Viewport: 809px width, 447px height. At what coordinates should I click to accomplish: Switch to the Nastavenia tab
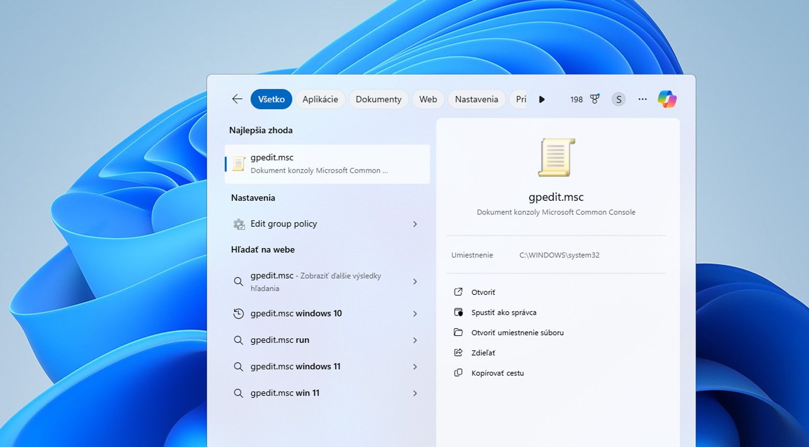pos(476,99)
